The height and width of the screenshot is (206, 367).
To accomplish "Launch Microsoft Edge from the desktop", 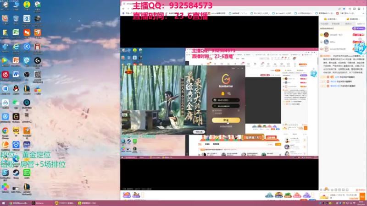I will (16, 159).
